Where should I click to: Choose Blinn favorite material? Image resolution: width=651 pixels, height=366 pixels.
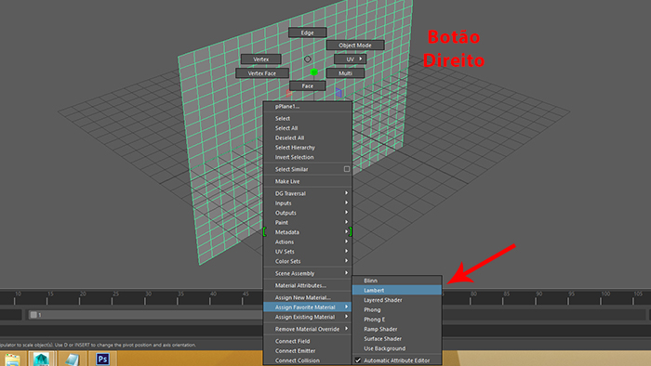click(x=397, y=281)
